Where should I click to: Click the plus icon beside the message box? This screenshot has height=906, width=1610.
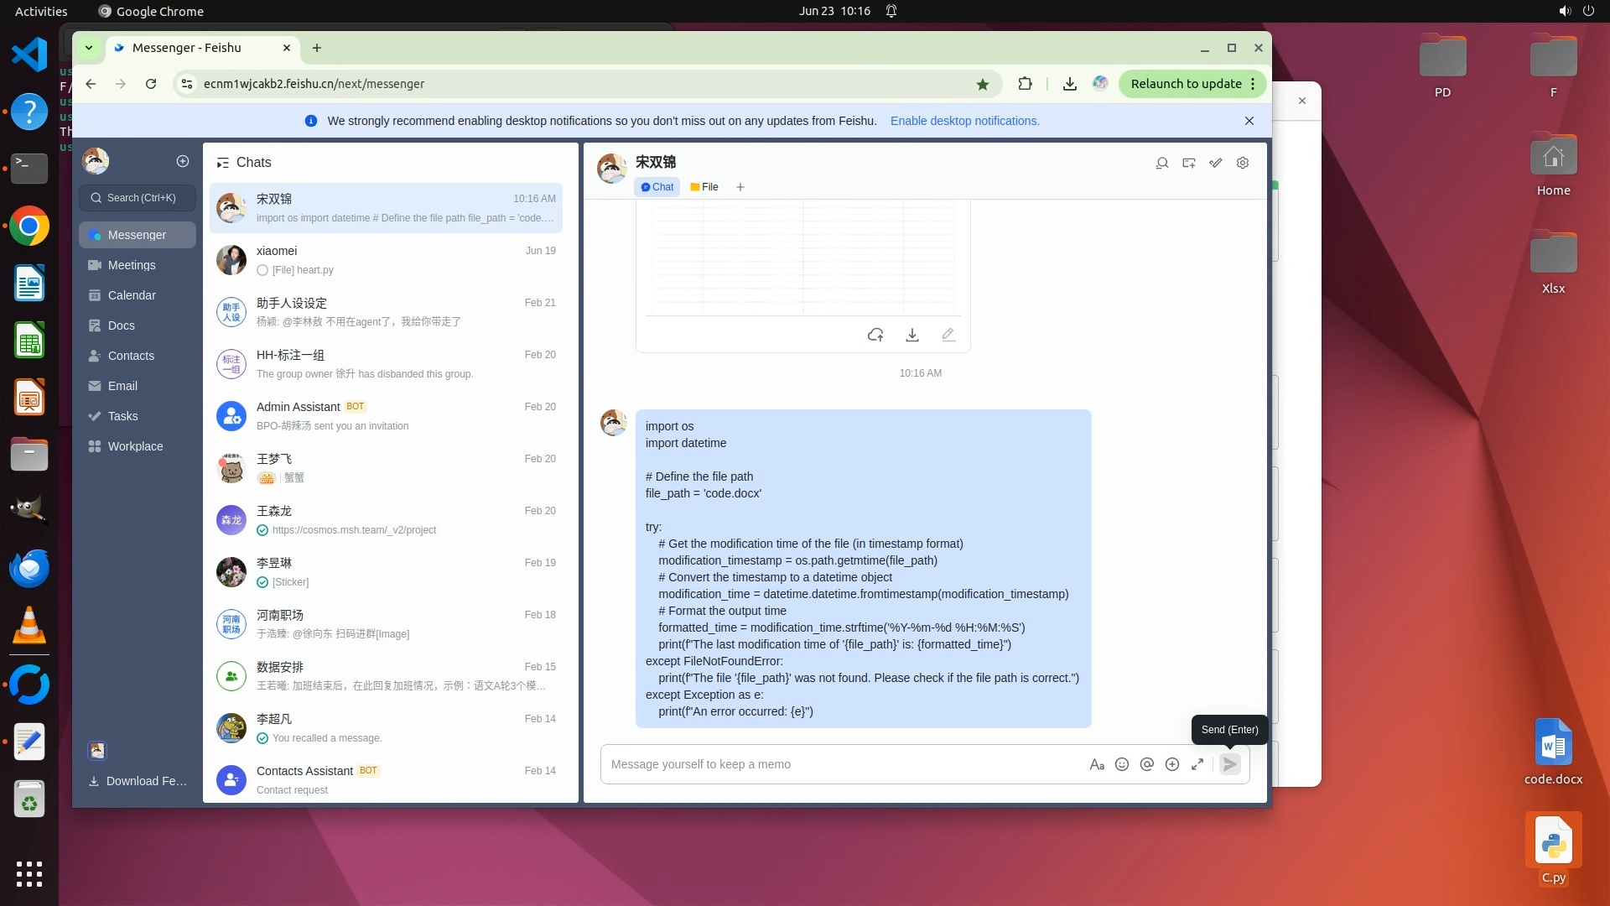pos(1172,764)
